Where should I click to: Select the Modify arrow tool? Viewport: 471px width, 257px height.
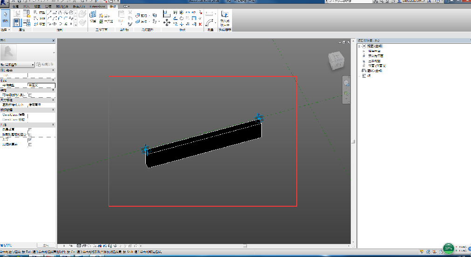[5, 17]
